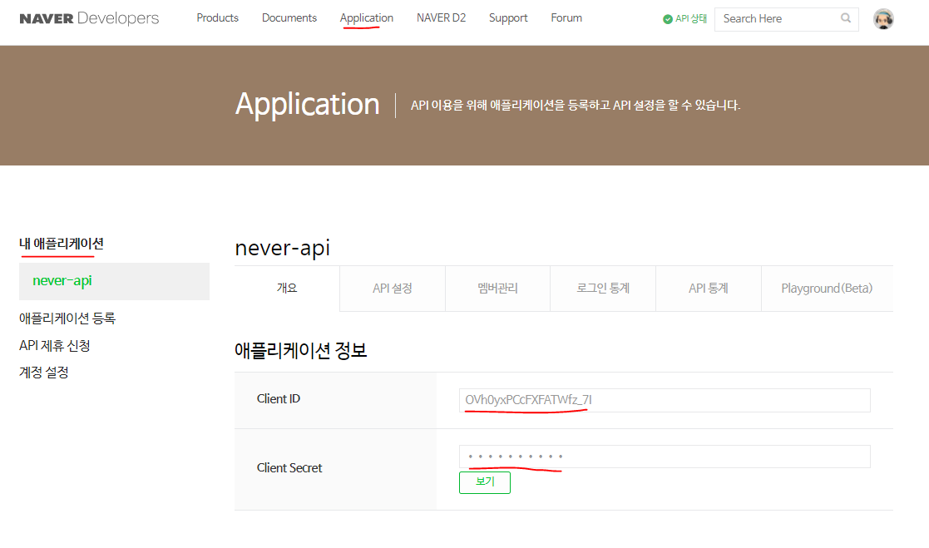The height and width of the screenshot is (548, 929).
Task: Click the API 상태 status indicator
Action: click(x=689, y=18)
